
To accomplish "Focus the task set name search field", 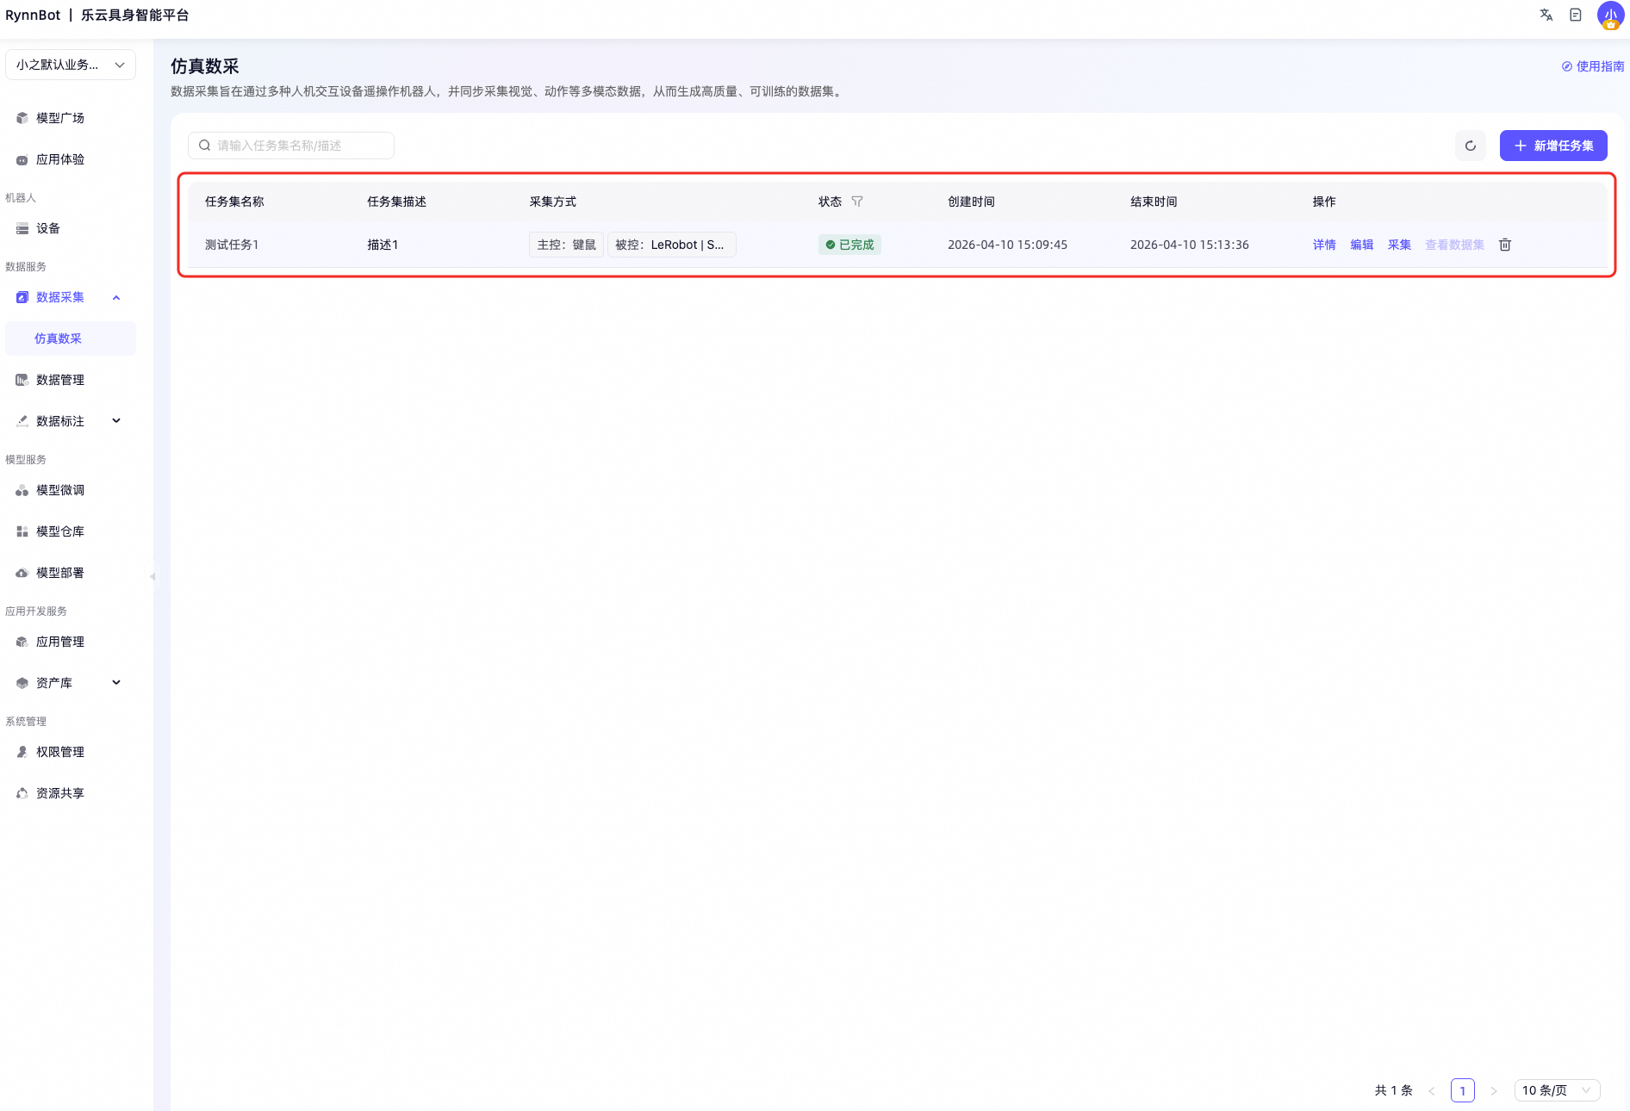I will coord(291,146).
